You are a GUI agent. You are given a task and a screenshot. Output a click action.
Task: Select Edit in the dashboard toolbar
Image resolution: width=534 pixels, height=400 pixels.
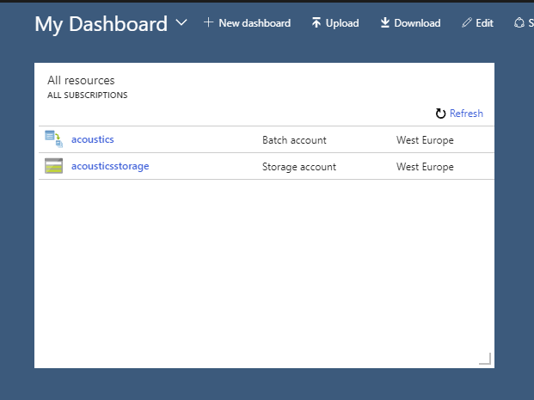(485, 23)
